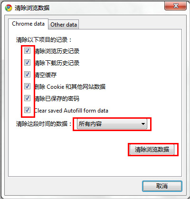This screenshot has height=199, width=190.
Task: Select the Chrome data tab
Action: click(x=28, y=24)
